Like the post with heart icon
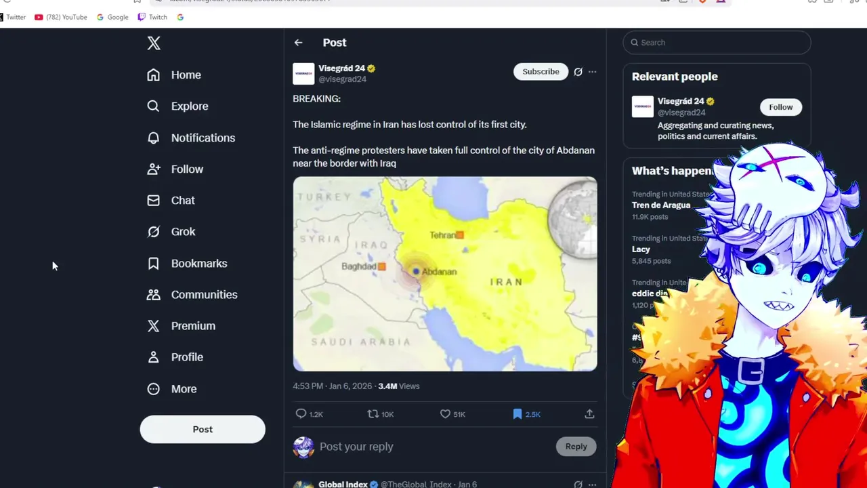Screen dimensions: 867x488 tap(445, 413)
